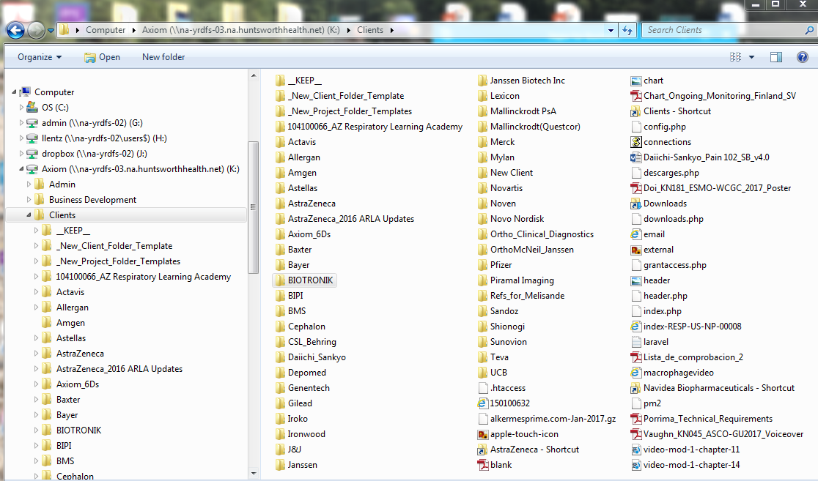
Task: Expand dropbox (J:) network drive
Action: pyautogui.click(x=21, y=154)
